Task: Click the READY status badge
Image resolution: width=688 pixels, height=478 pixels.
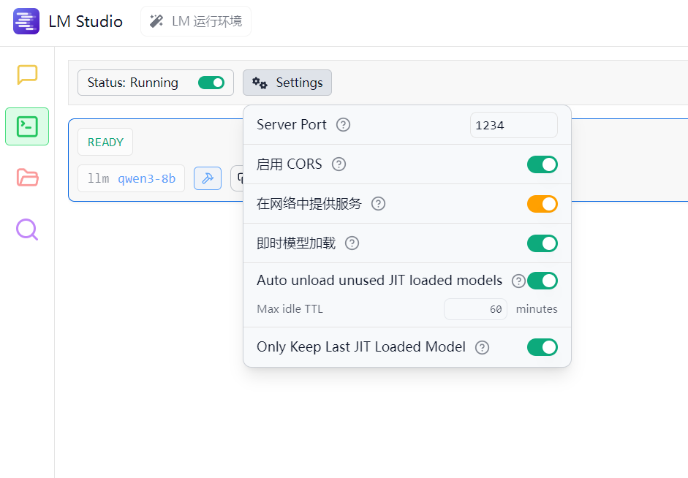Action: click(105, 142)
